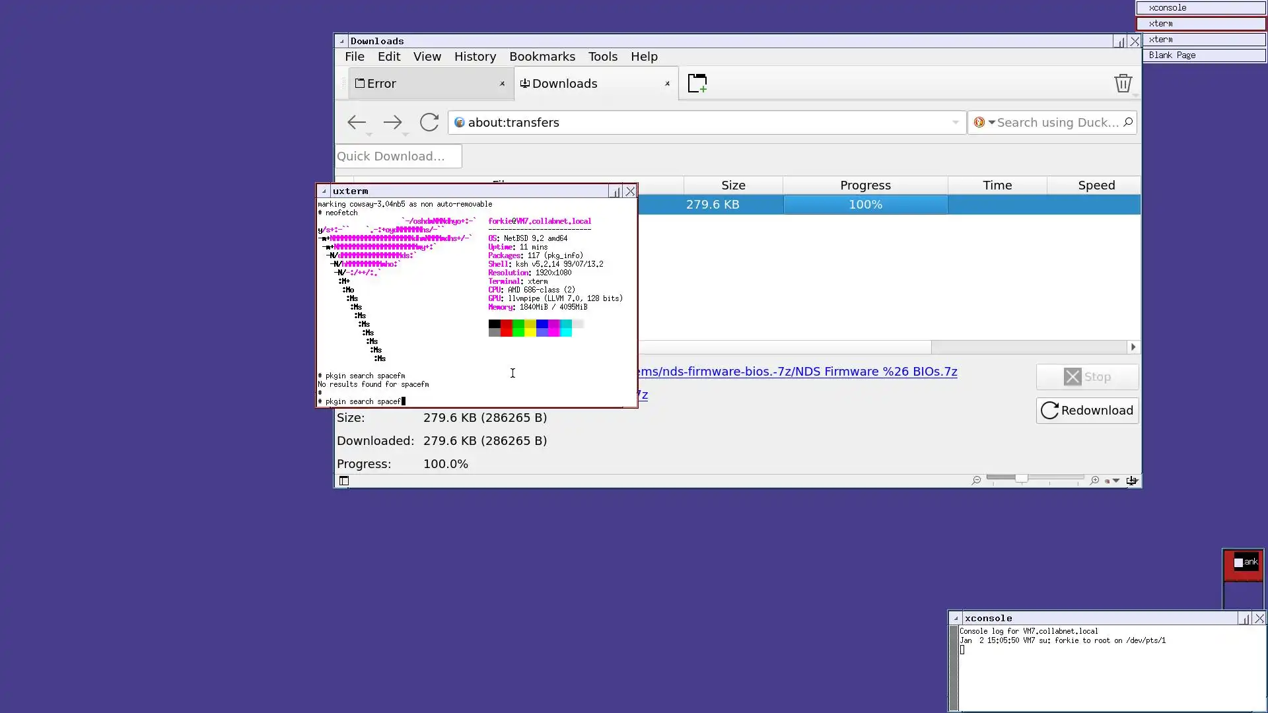The height and width of the screenshot is (713, 1268).
Task: Switch to the Error tab
Action: pos(423,84)
